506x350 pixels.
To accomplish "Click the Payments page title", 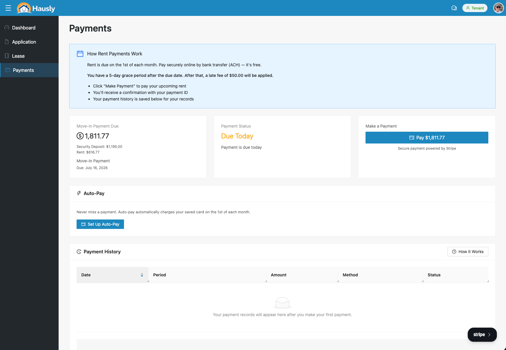I will 90,28.
